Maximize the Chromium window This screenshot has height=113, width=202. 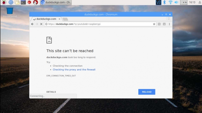pos(166,15)
